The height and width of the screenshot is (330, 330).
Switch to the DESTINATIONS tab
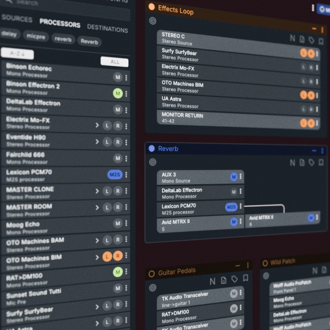pos(108,28)
